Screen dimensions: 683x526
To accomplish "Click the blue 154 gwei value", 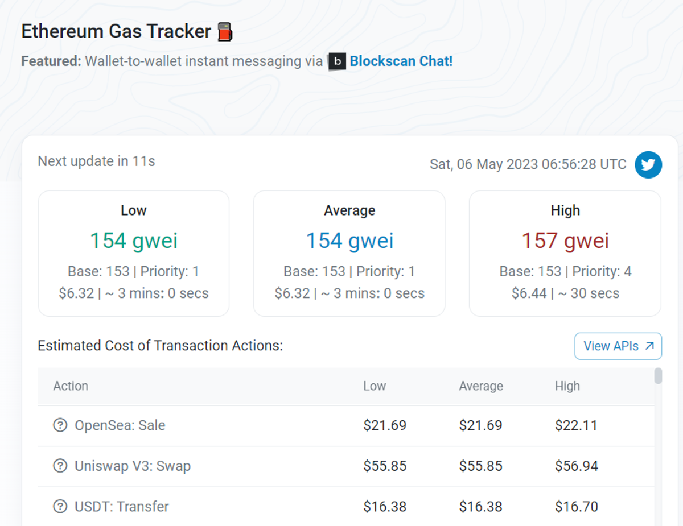I will coord(349,241).
